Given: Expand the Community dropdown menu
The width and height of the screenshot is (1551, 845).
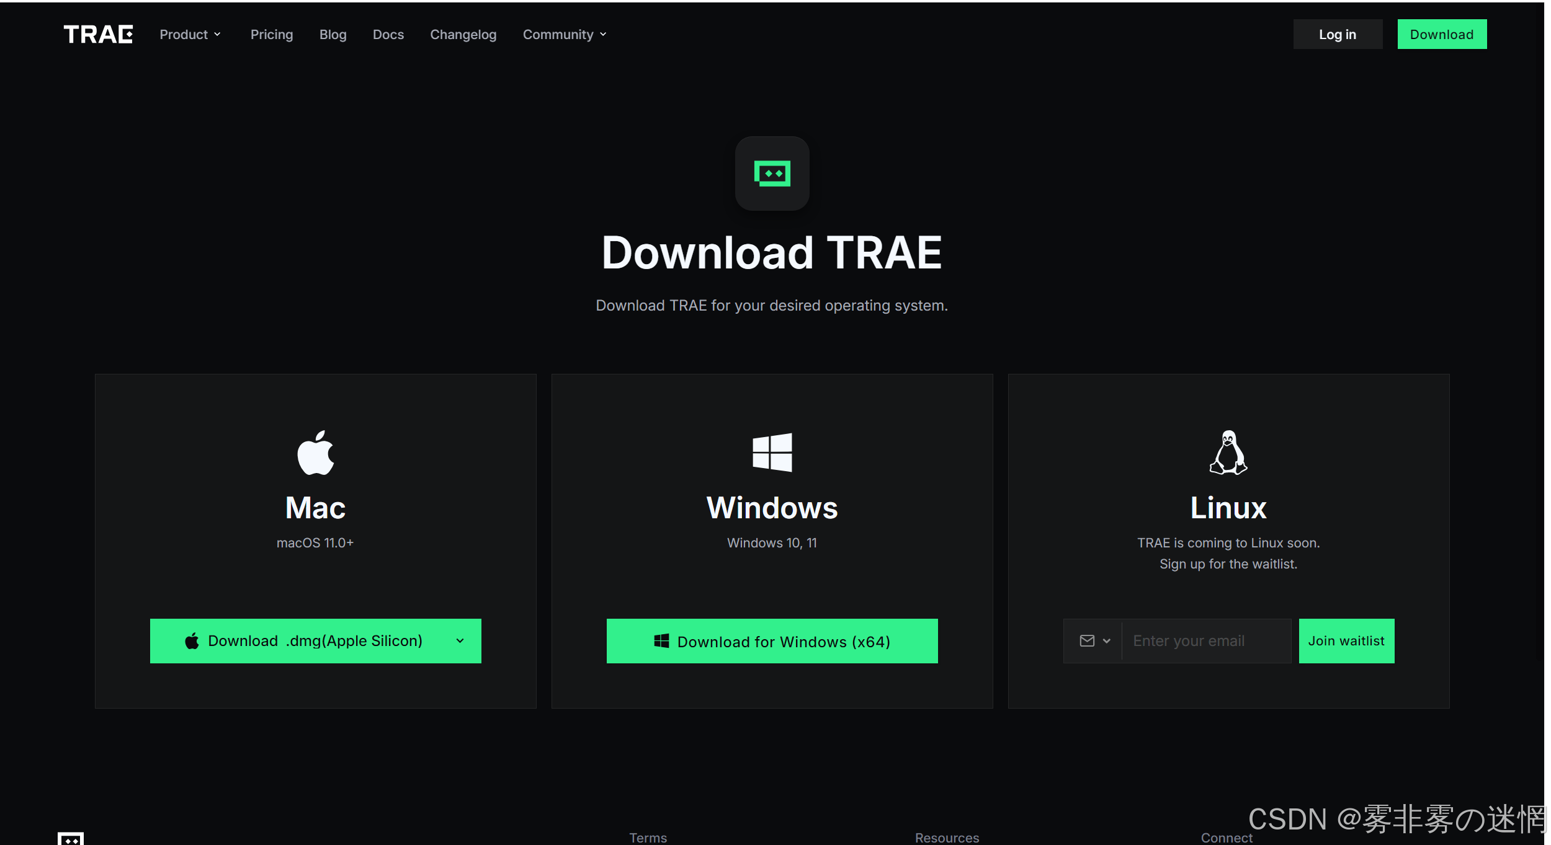Looking at the screenshot, I should coord(565,35).
